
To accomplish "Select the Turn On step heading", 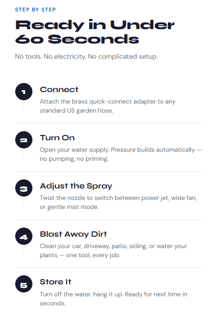I will tap(57, 138).
